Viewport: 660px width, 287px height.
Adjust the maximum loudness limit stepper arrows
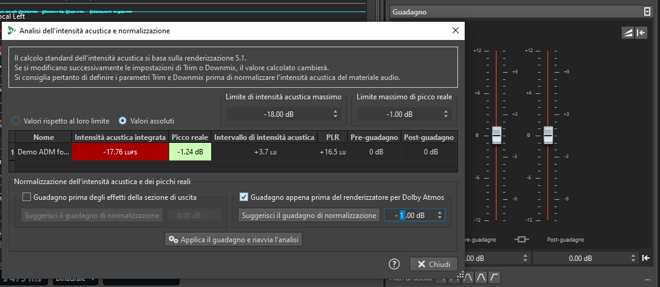(336, 114)
